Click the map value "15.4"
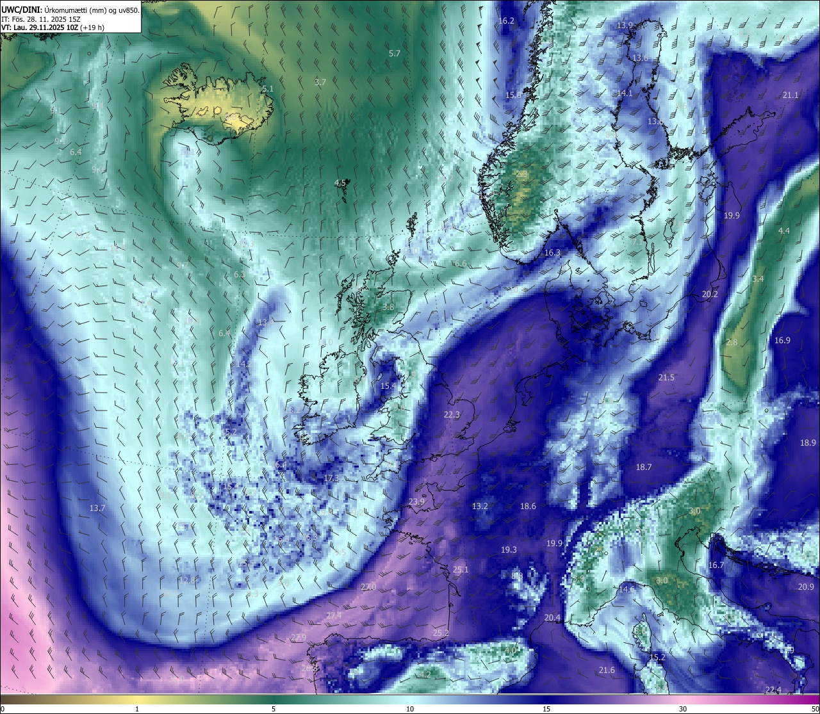This screenshot has width=820, height=714. click(388, 386)
